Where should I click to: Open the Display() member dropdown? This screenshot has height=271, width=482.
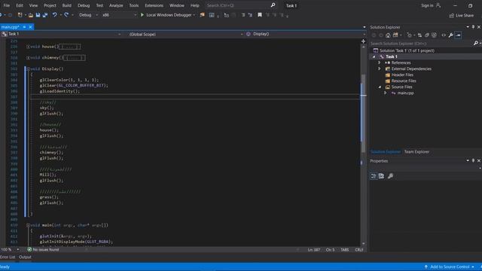306,34
